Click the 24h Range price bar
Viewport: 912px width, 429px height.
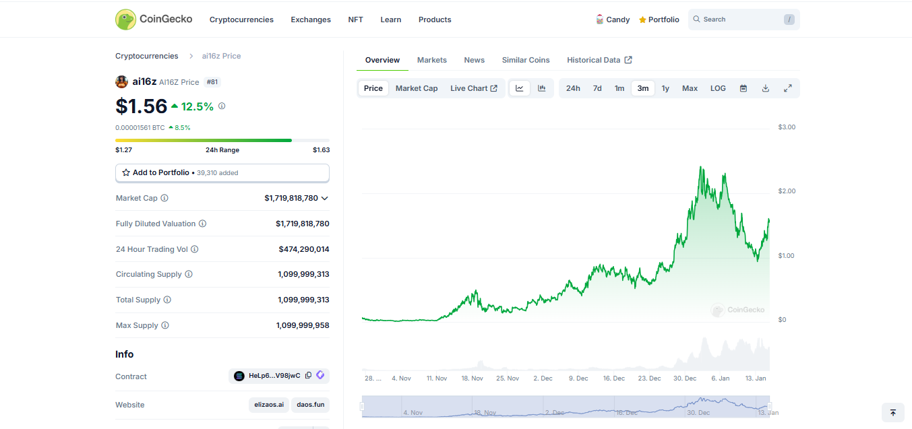pyautogui.click(x=222, y=140)
